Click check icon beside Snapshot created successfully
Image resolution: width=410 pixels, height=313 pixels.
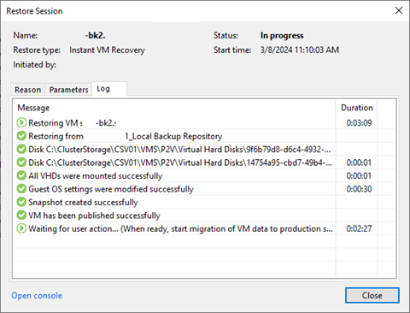coord(21,202)
